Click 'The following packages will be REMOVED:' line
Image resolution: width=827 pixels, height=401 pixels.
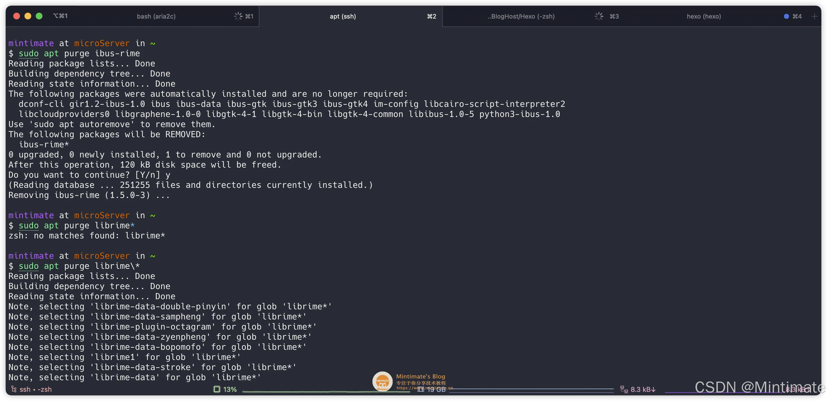(107, 134)
